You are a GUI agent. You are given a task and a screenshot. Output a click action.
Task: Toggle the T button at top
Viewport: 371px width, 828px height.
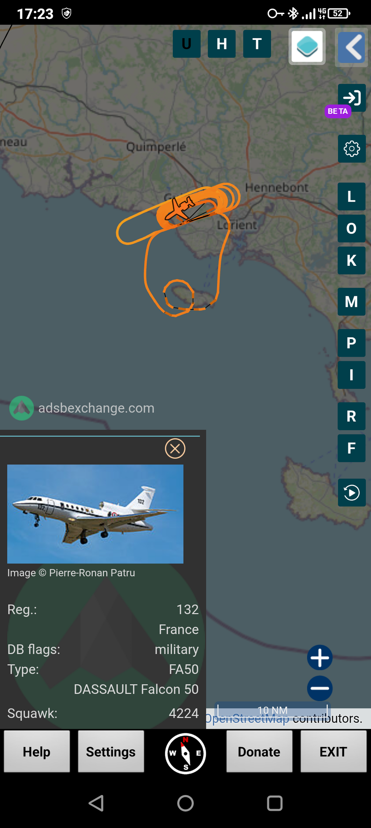click(257, 44)
